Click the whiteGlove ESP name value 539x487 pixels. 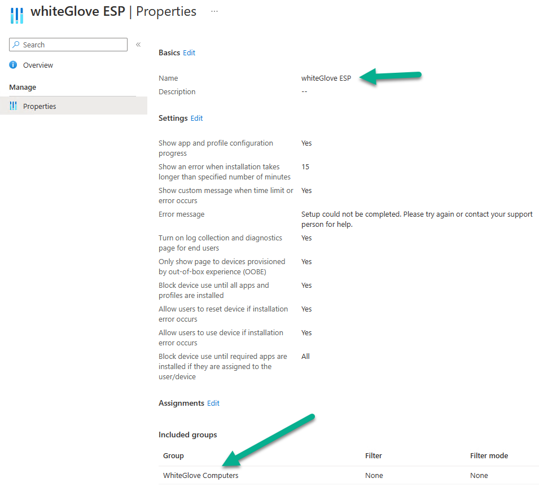[x=326, y=78]
